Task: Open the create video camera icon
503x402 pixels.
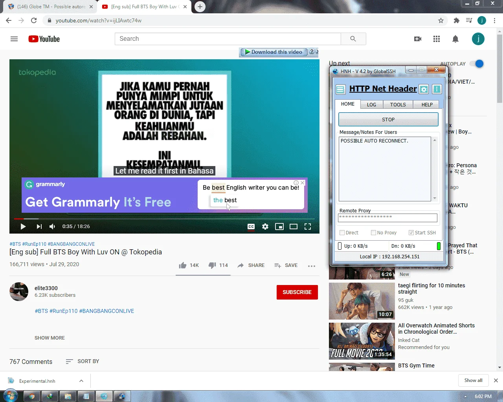Action: (418, 39)
